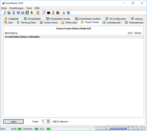Click the clipboard icon in toolbar
The height and width of the screenshot is (131, 147).
(38, 13)
